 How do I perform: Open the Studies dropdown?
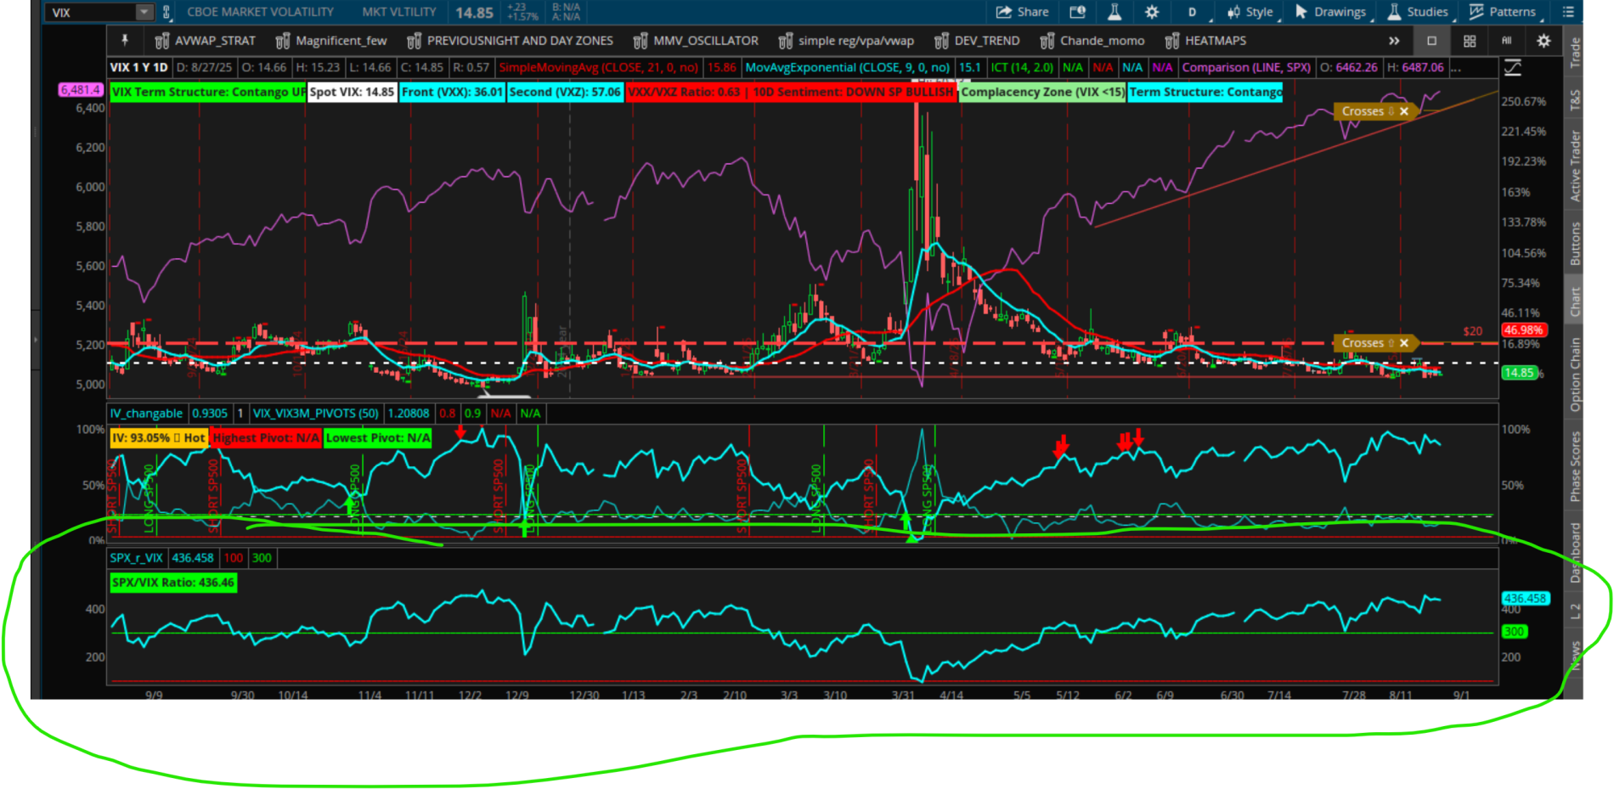1418,12
